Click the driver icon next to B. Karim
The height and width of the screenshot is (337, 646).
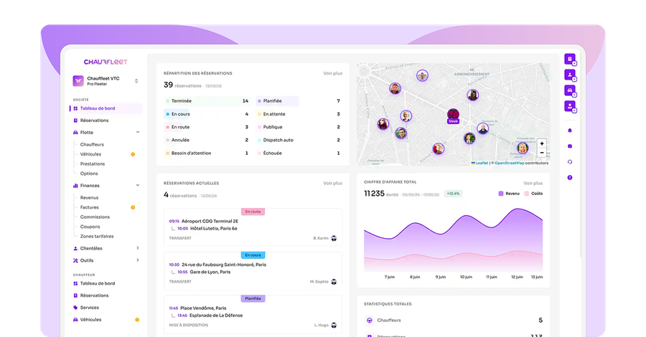(x=334, y=238)
